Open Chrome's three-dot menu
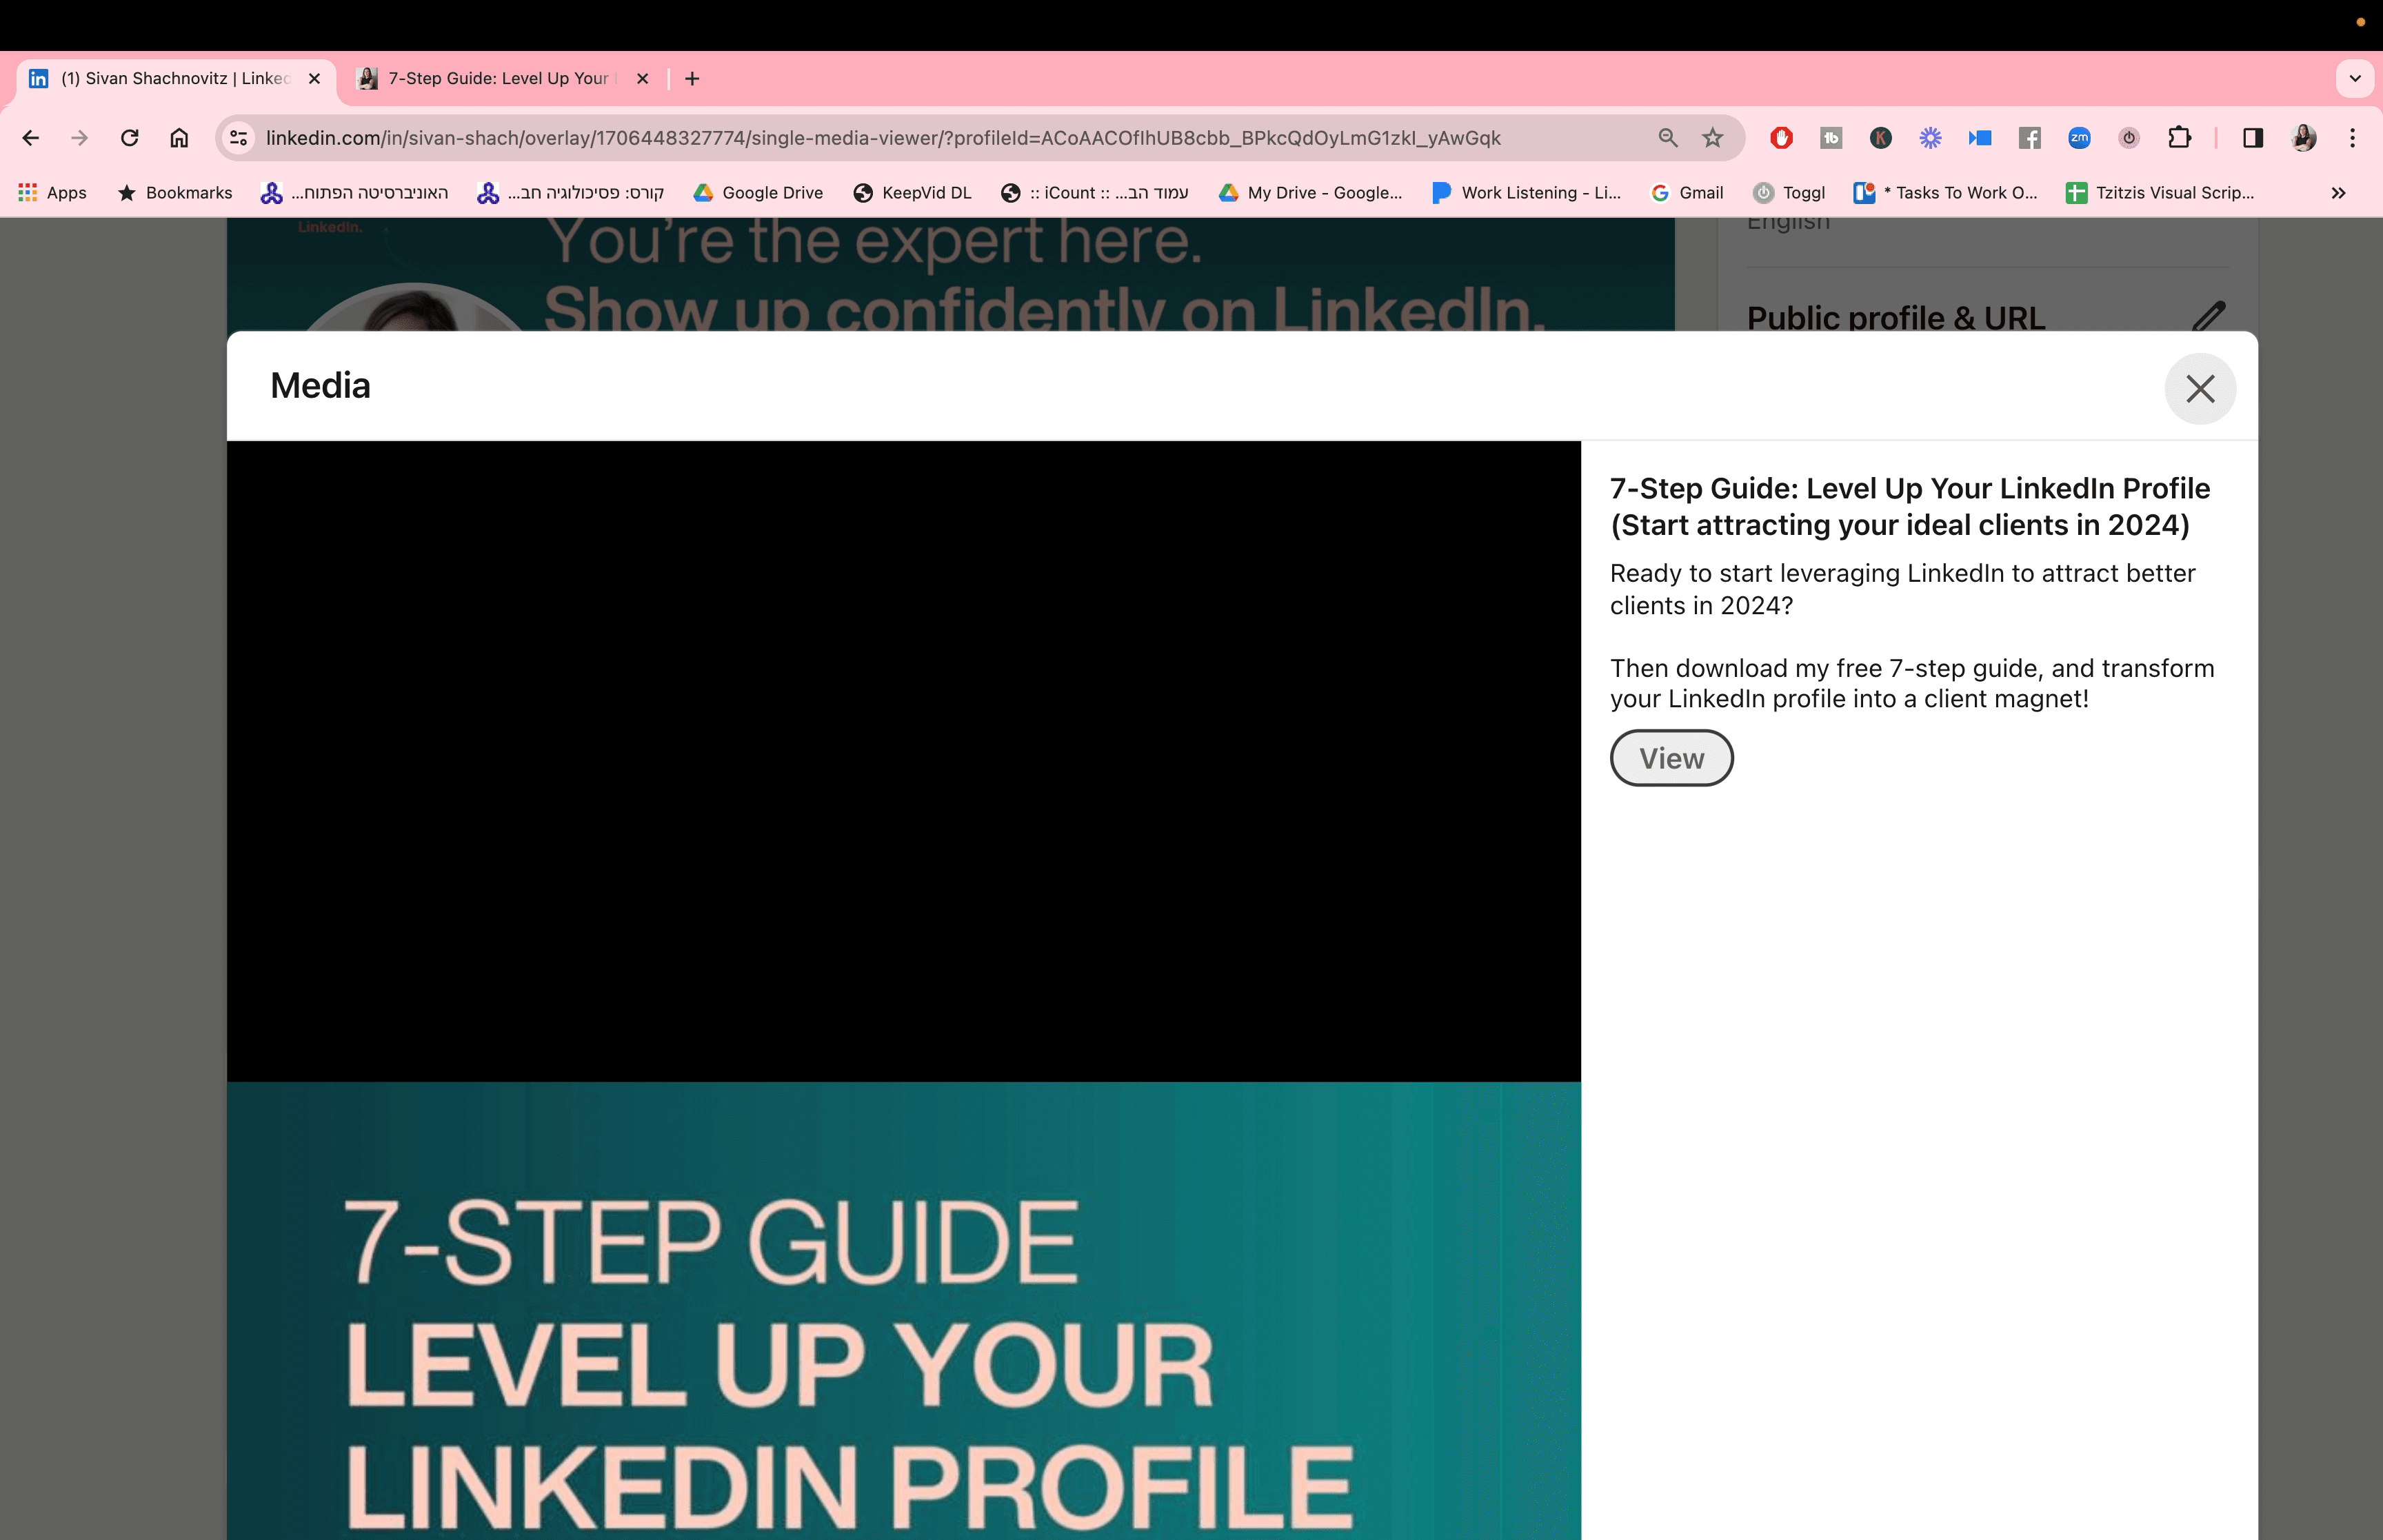2383x1540 pixels. pyautogui.click(x=2353, y=138)
